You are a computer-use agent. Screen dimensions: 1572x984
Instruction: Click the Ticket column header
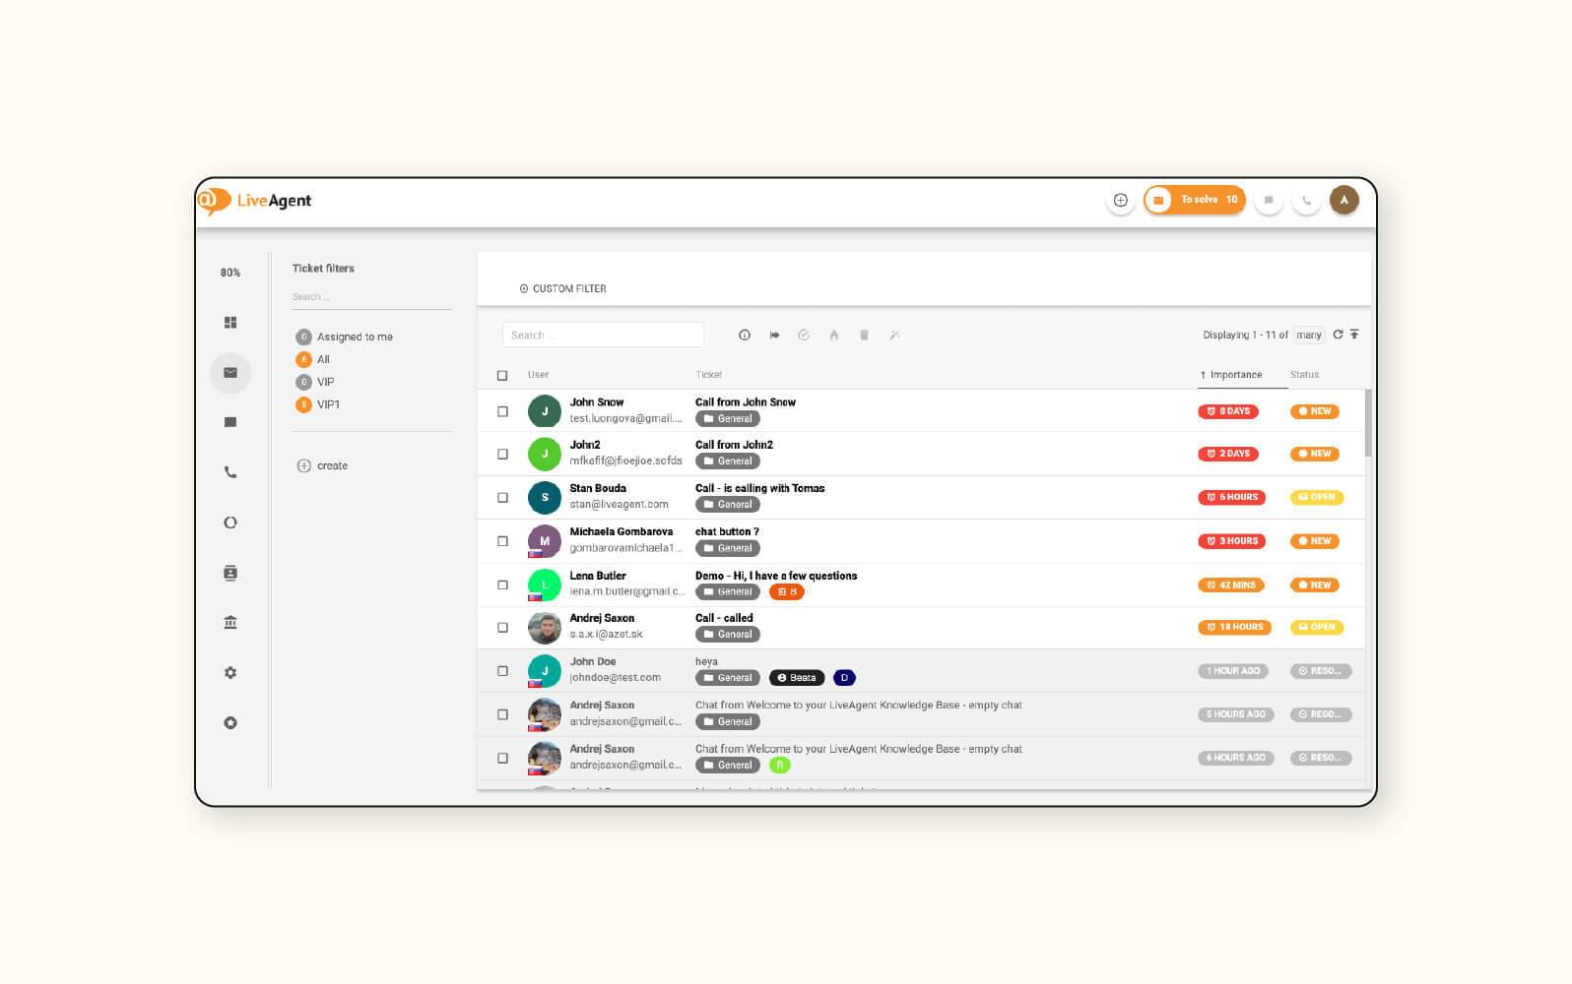708,375
